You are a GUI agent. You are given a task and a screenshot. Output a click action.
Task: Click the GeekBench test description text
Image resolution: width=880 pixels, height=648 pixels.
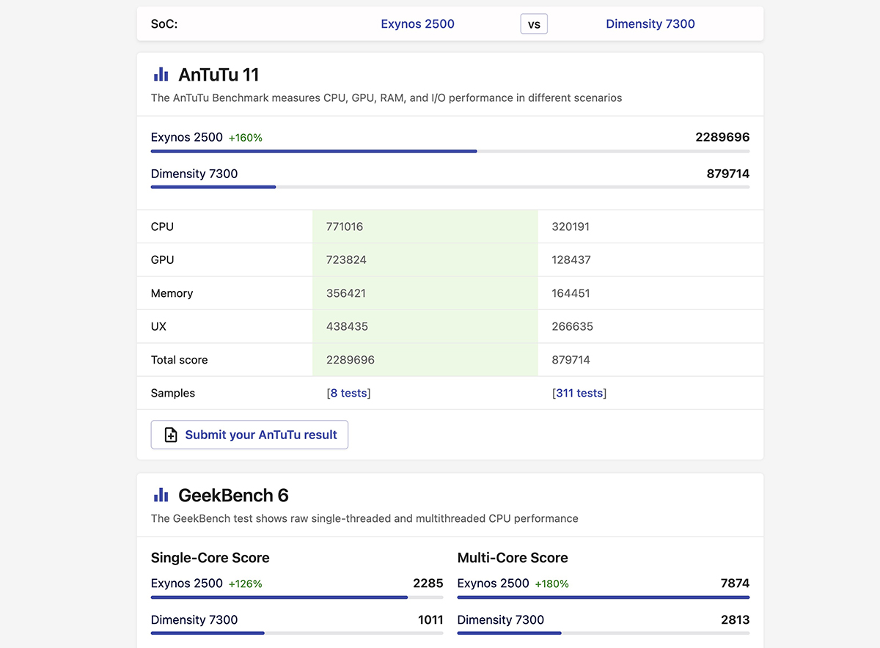(364, 518)
